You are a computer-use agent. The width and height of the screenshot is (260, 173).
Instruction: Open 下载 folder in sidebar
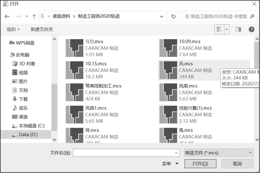pos(20,99)
